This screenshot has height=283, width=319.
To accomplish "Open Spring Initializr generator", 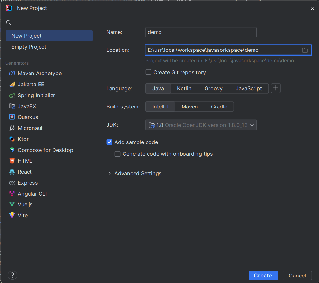I will (x=49, y=95).
